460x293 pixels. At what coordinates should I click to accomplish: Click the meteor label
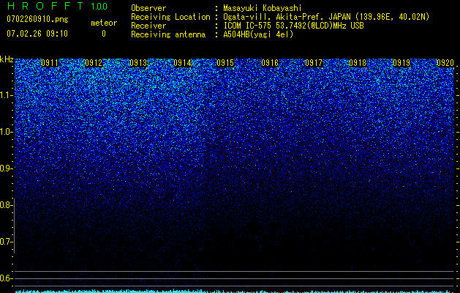104,23
